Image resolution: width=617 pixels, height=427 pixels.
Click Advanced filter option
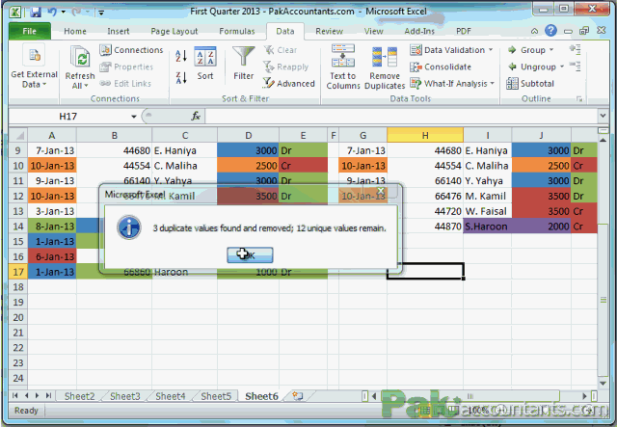[289, 84]
